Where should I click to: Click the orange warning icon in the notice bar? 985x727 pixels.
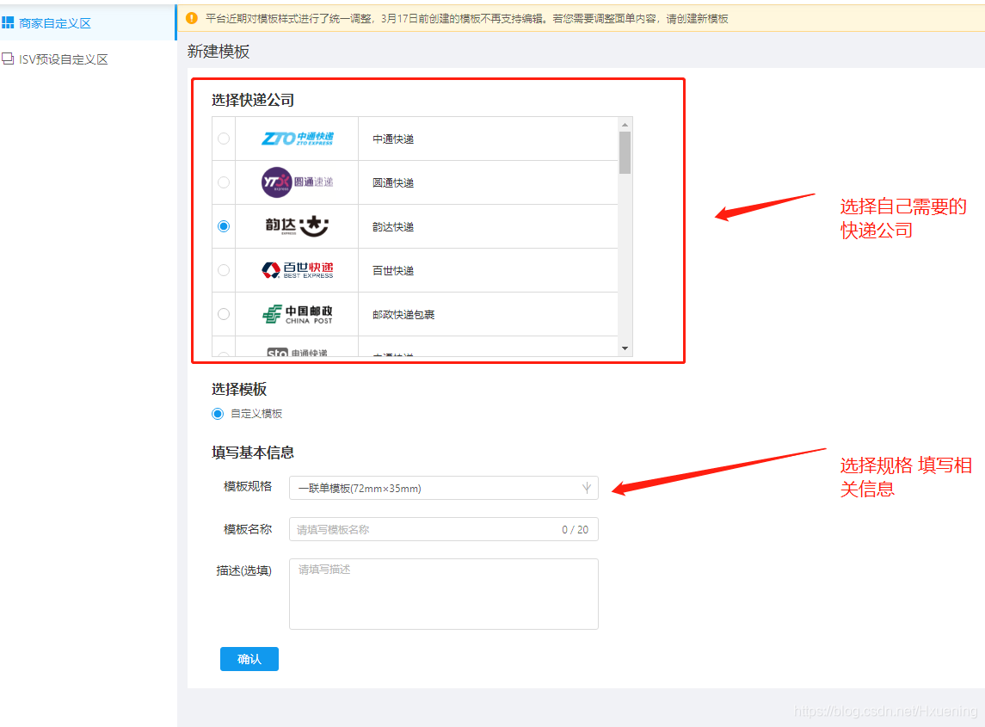pyautogui.click(x=192, y=18)
